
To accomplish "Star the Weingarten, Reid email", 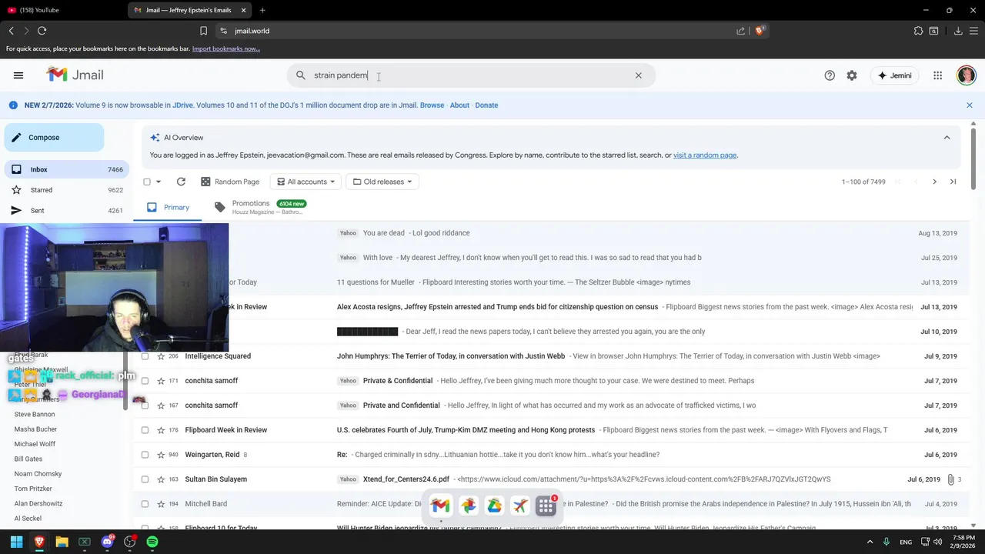I will [x=161, y=455].
